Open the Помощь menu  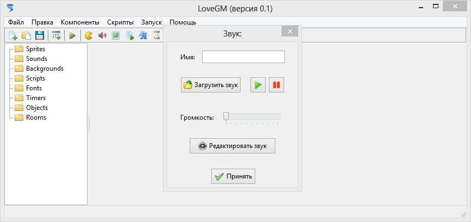tap(183, 22)
